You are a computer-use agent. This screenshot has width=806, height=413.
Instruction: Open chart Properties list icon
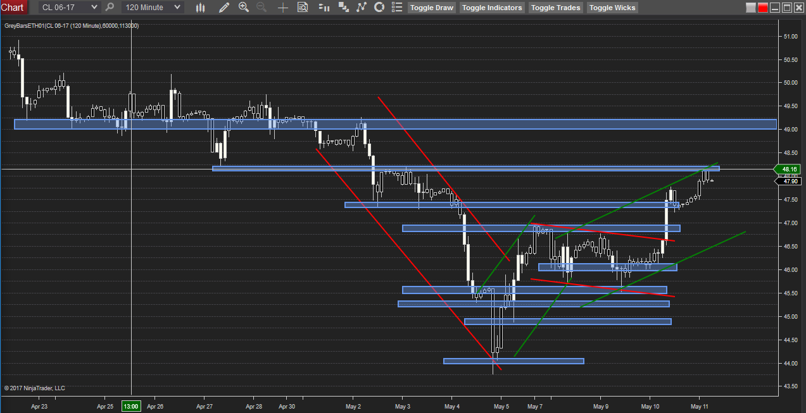(x=397, y=8)
